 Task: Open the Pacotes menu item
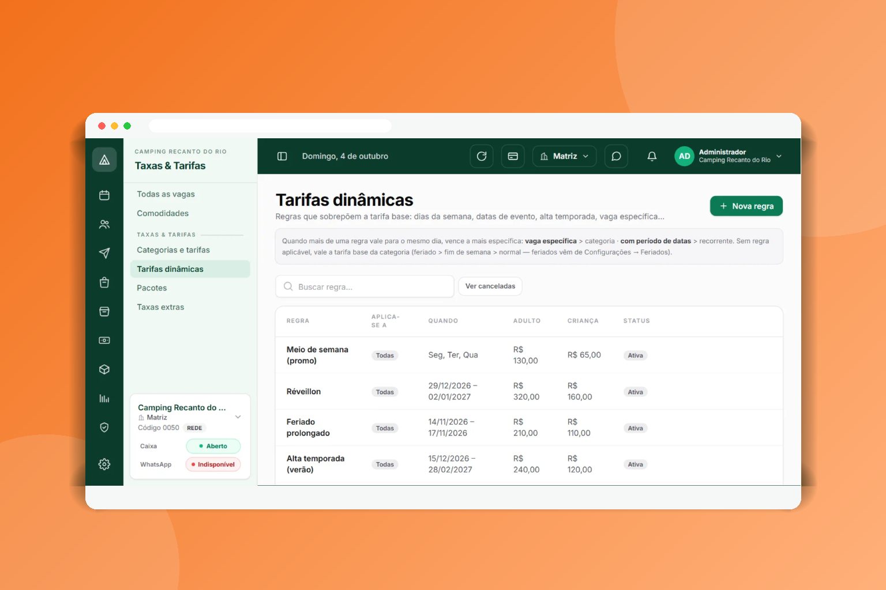152,288
